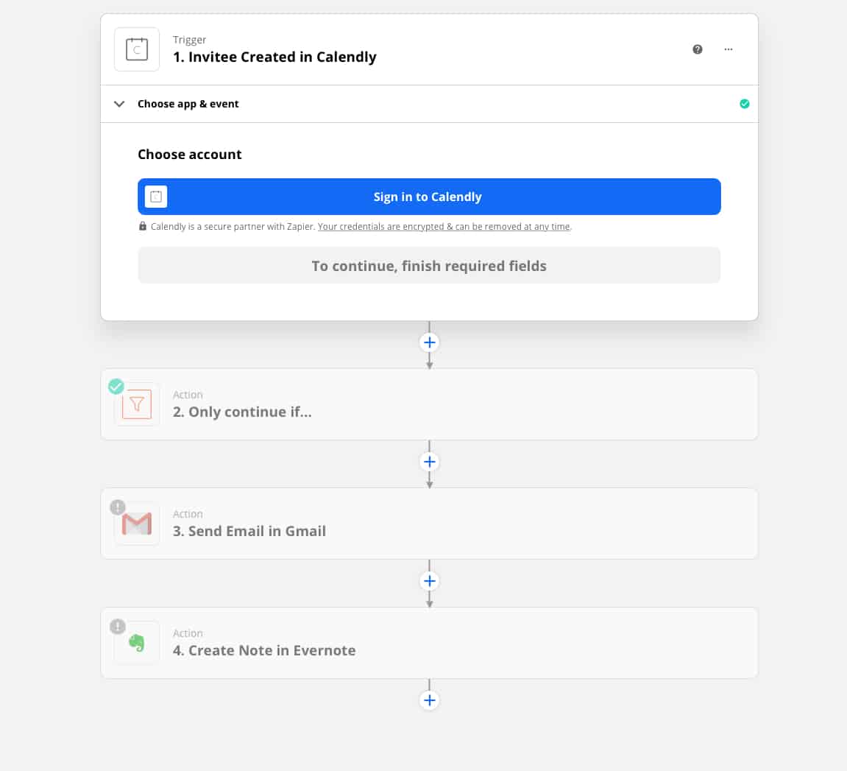847x771 pixels.
Task: Click the Calendly trigger app icon
Action: [137, 49]
